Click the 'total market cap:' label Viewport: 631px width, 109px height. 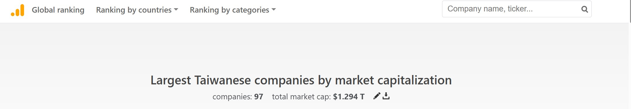(302, 97)
